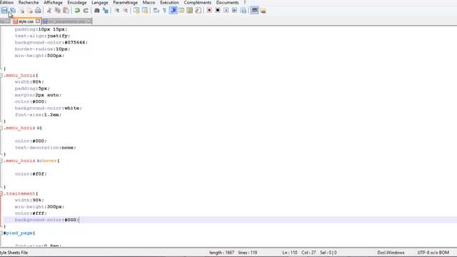Click UTF-8 w/o BOM encoding status field
457x257 pixels.
pyautogui.click(x=433, y=253)
